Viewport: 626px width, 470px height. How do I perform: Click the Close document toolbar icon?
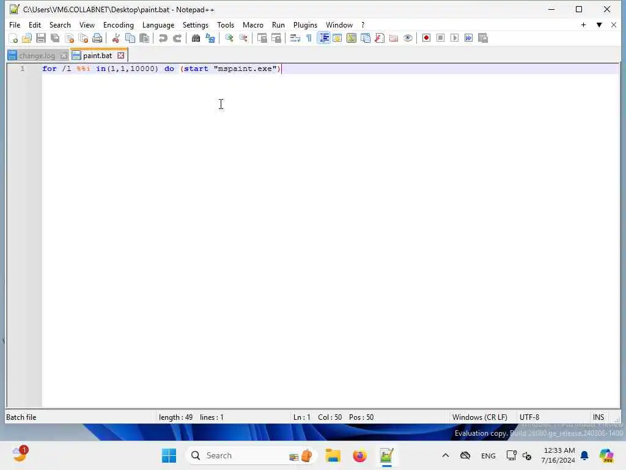tap(70, 39)
